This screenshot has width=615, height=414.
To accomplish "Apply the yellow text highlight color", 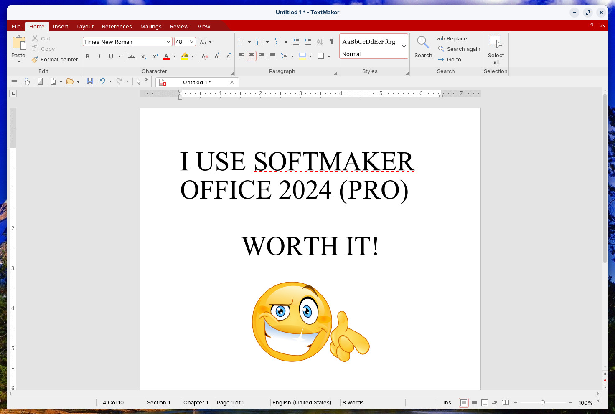I will pos(185,56).
